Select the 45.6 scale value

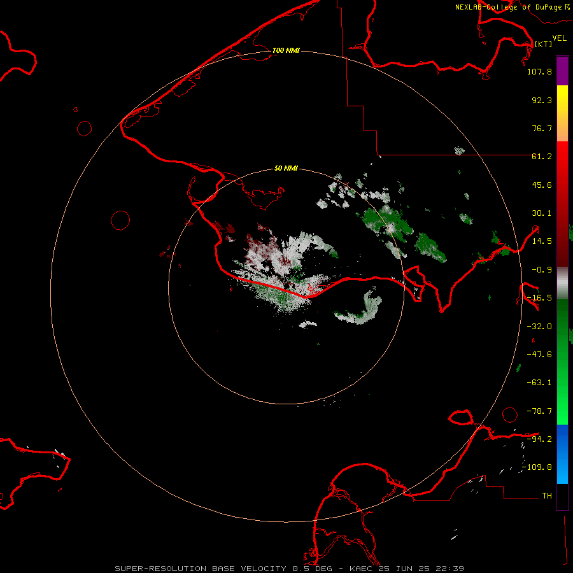542,185
